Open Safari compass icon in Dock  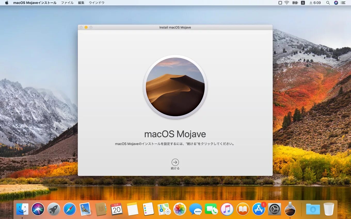coord(69,209)
